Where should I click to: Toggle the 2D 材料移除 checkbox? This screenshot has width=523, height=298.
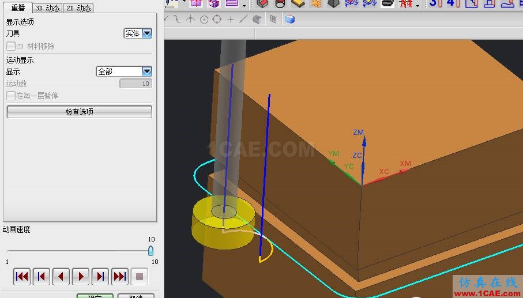click(x=11, y=46)
